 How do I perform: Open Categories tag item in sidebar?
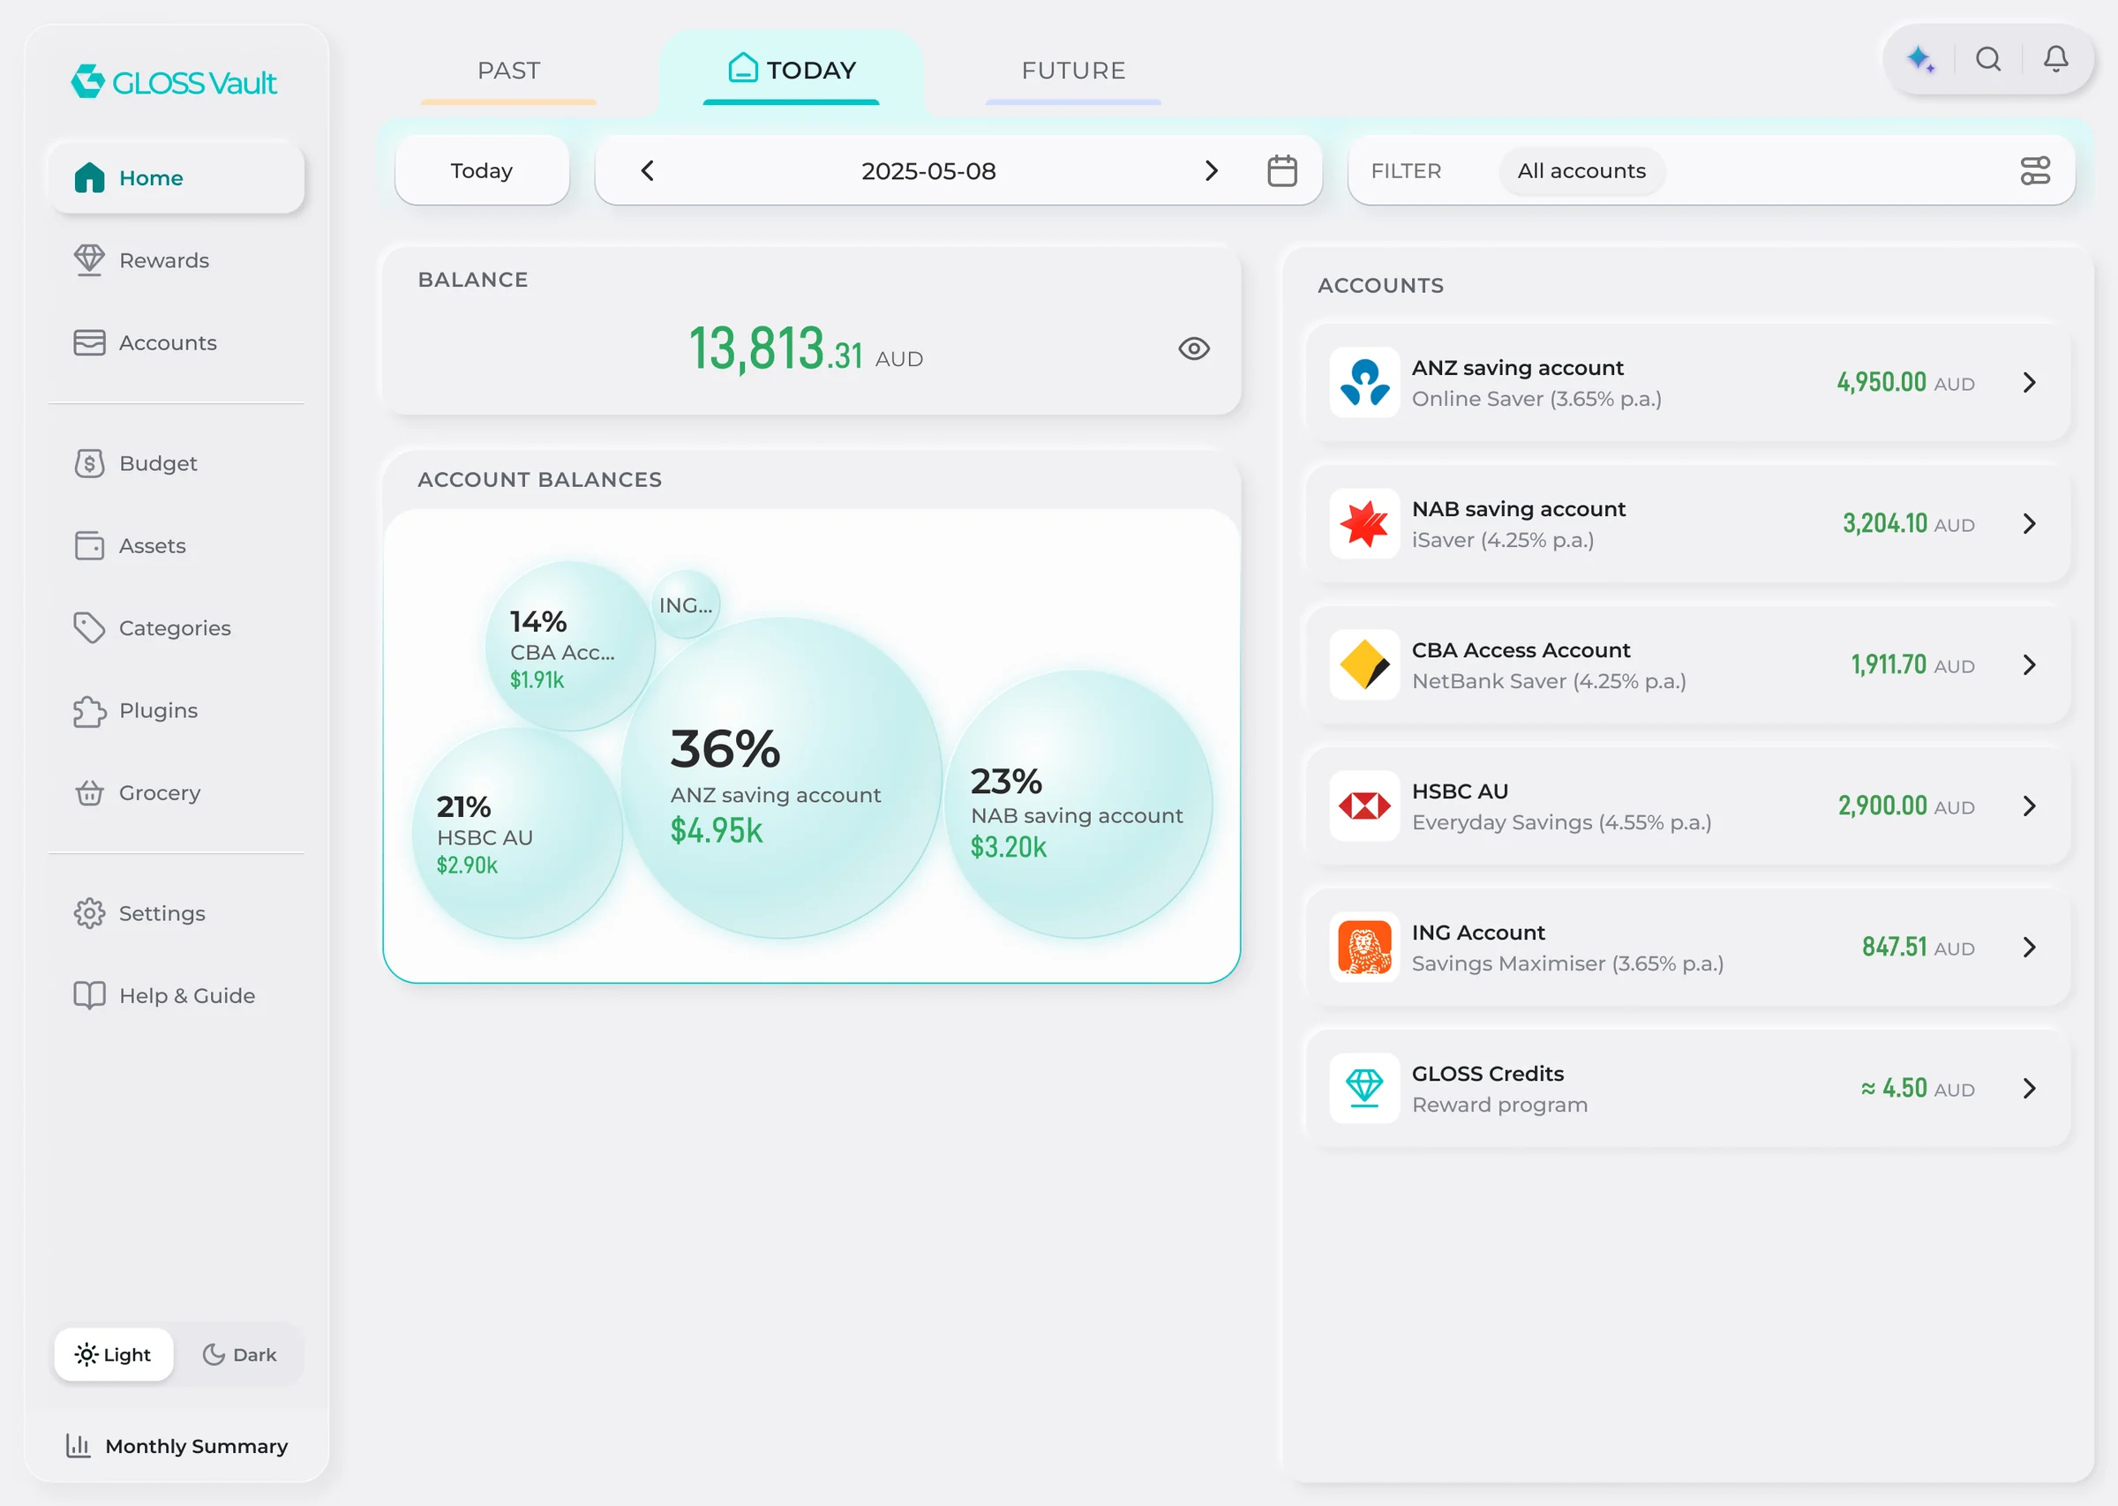(176, 629)
